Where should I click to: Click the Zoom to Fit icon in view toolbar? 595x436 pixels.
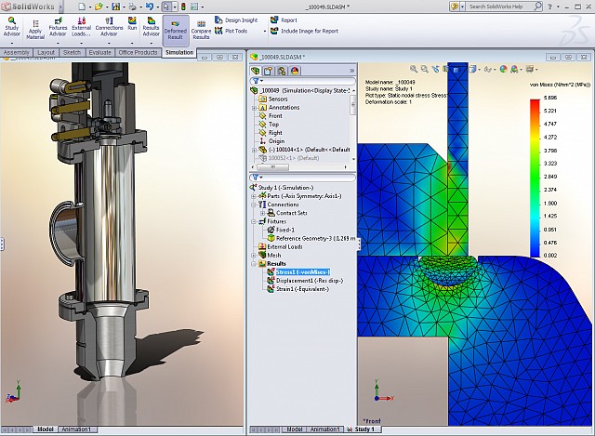click(x=413, y=69)
